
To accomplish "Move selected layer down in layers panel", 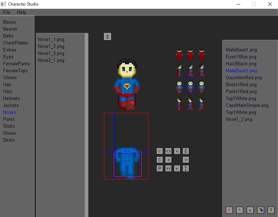I will 250,210.
